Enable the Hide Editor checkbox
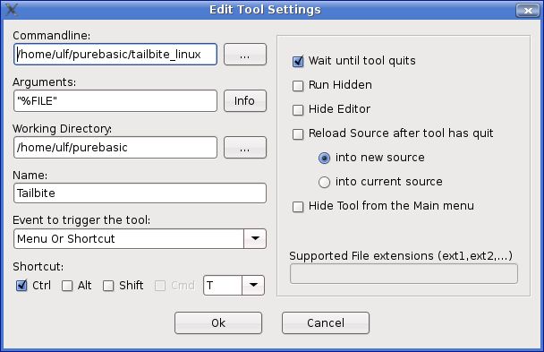The width and height of the screenshot is (544, 352). (x=298, y=110)
